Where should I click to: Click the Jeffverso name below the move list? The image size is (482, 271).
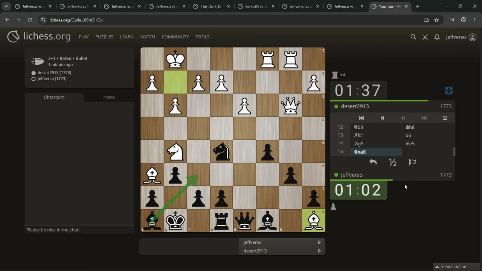click(x=352, y=175)
